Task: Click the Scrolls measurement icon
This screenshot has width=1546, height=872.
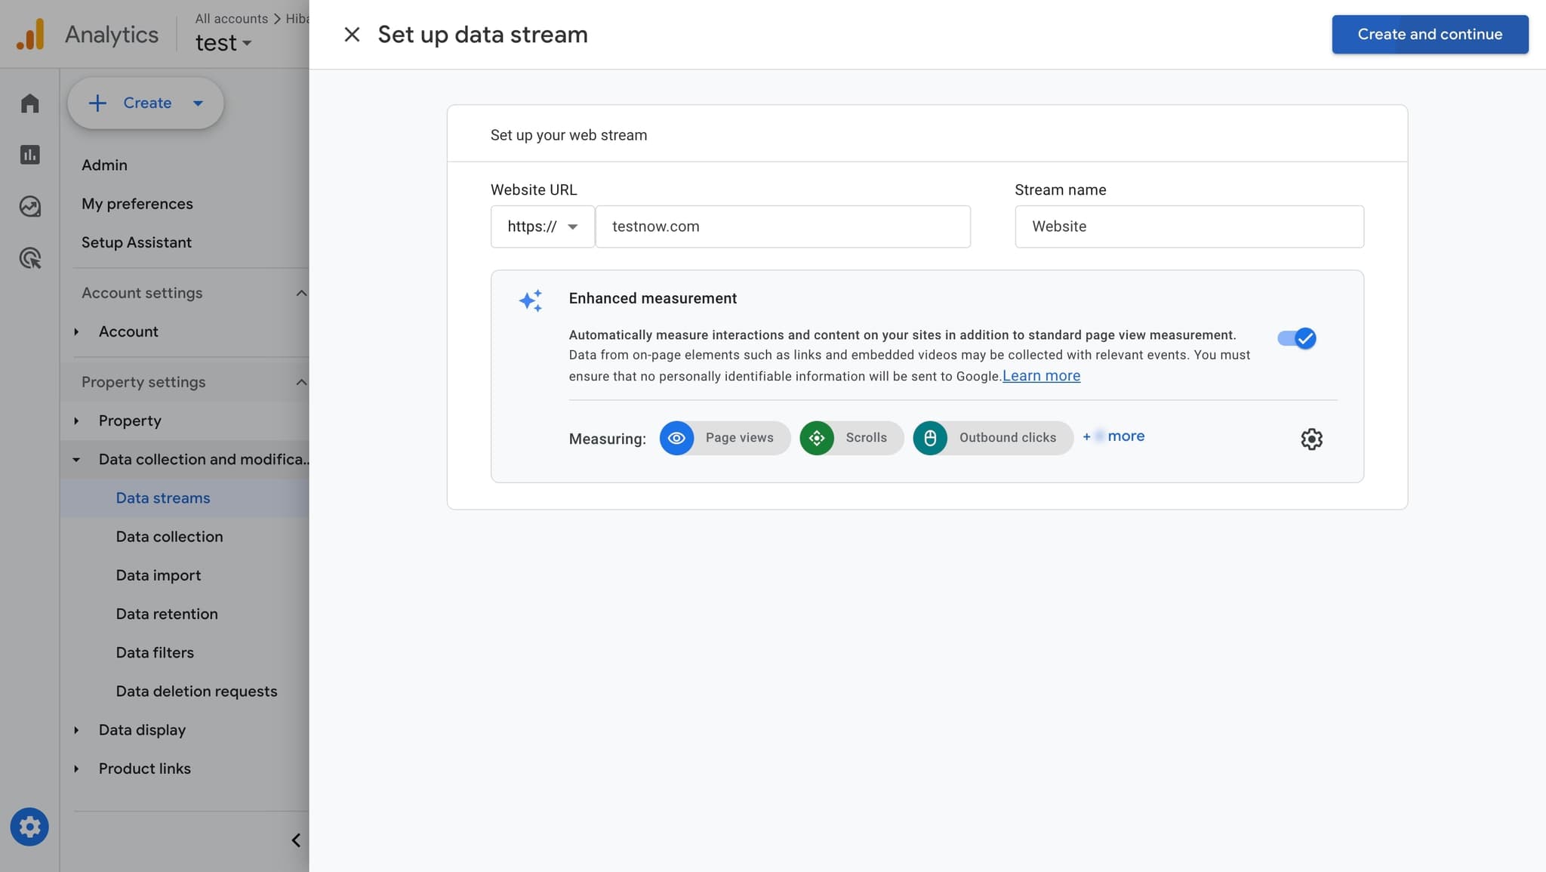Action: 818,438
